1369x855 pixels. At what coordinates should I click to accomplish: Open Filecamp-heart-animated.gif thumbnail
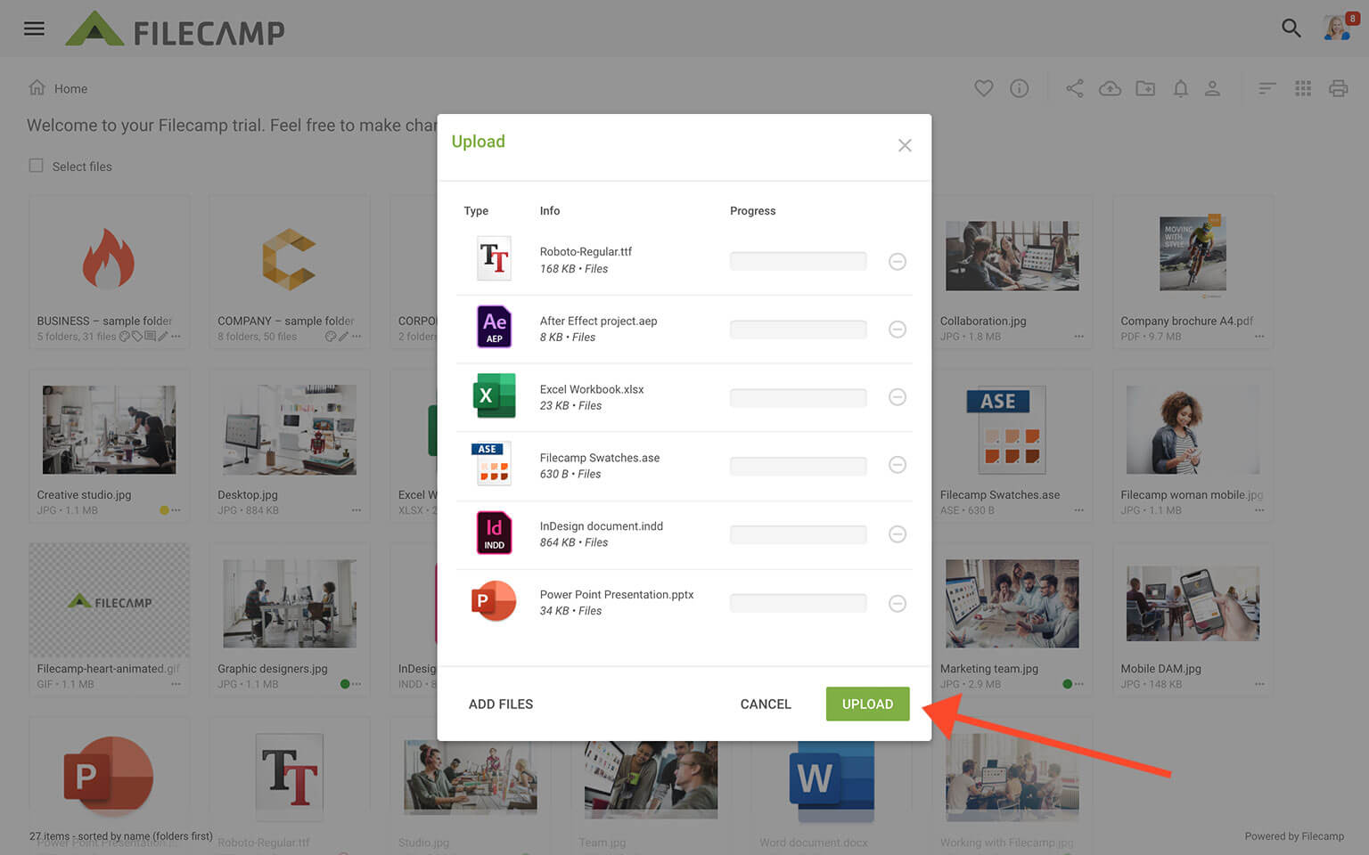[109, 601]
